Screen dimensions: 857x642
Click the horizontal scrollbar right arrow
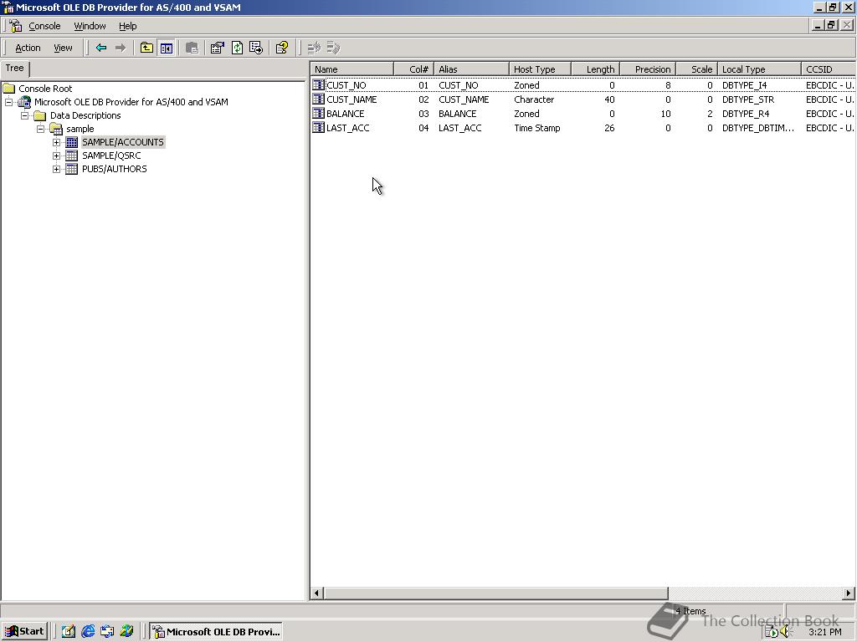849,593
